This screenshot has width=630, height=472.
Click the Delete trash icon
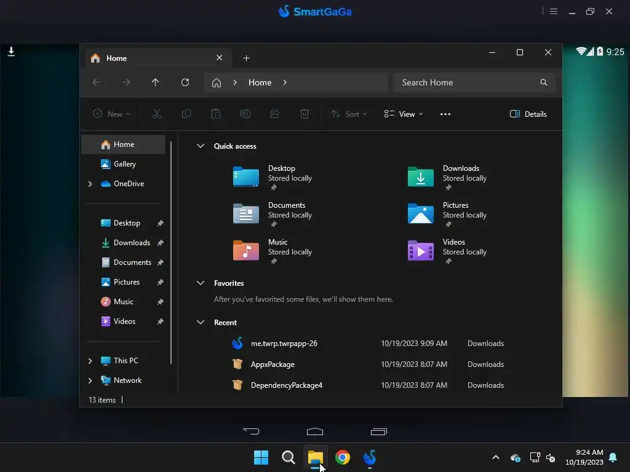click(305, 114)
